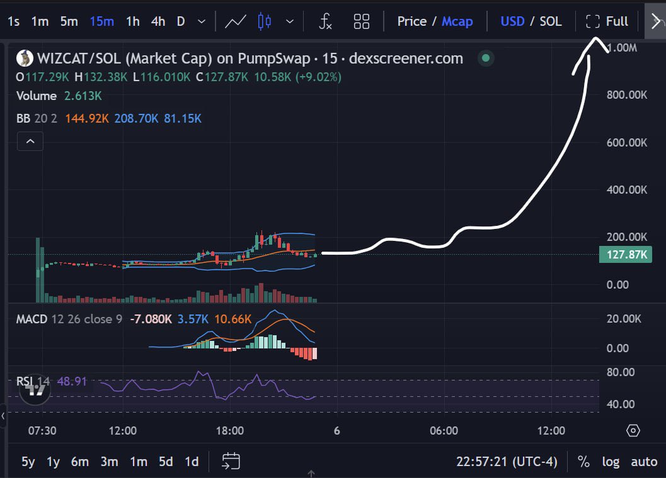Switch to the 5m timeframe
666x478 pixels.
(69, 21)
